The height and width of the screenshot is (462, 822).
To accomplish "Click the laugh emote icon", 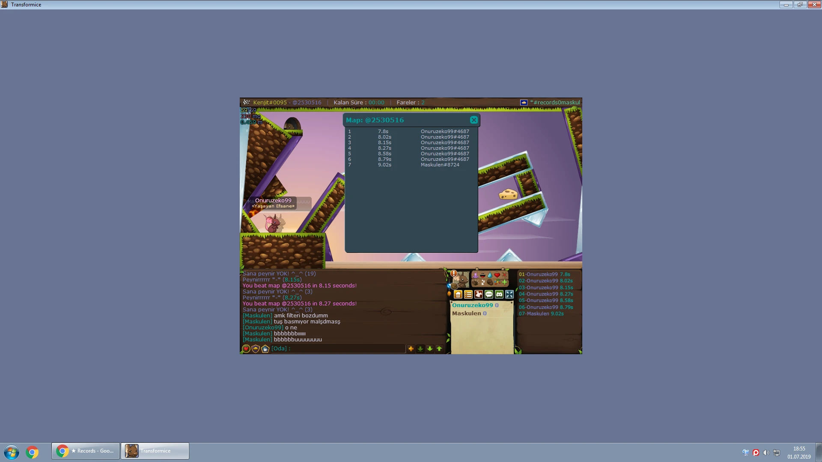I will 482,275.
